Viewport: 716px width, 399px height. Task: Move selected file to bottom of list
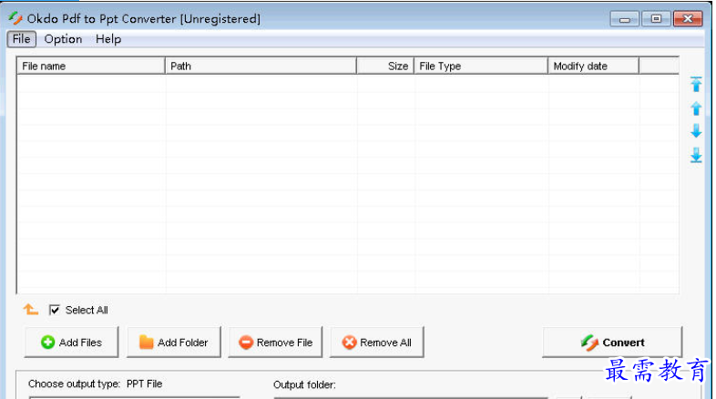(696, 155)
